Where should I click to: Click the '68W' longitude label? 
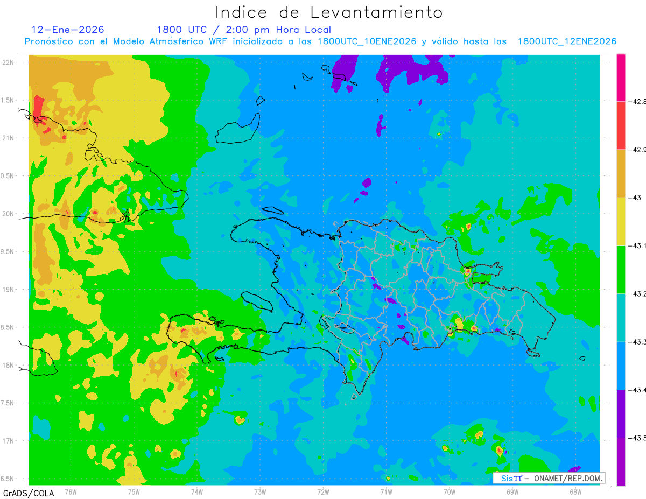(575, 491)
